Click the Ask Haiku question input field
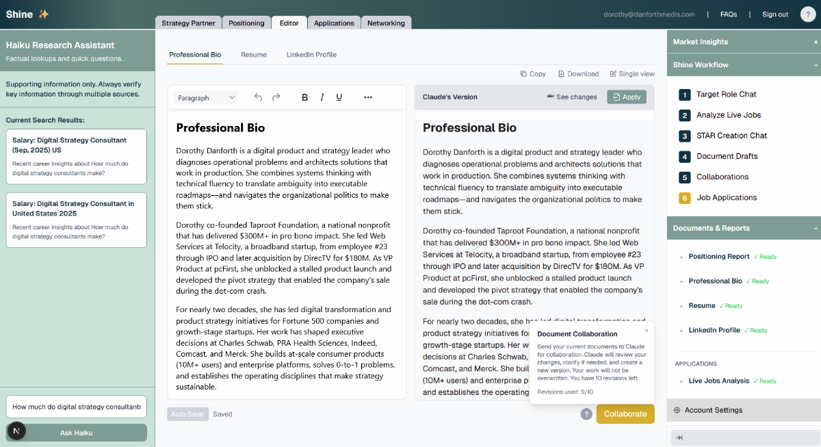Screen dimensions: 821x447 pos(76,407)
